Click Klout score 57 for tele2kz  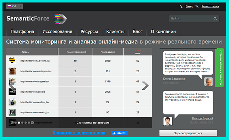(138, 92)
